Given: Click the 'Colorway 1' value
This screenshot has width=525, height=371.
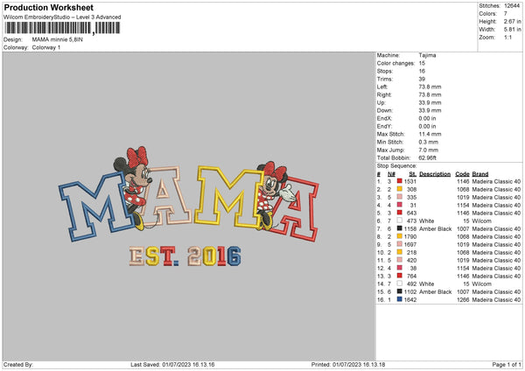Looking at the screenshot, I should (46, 47).
